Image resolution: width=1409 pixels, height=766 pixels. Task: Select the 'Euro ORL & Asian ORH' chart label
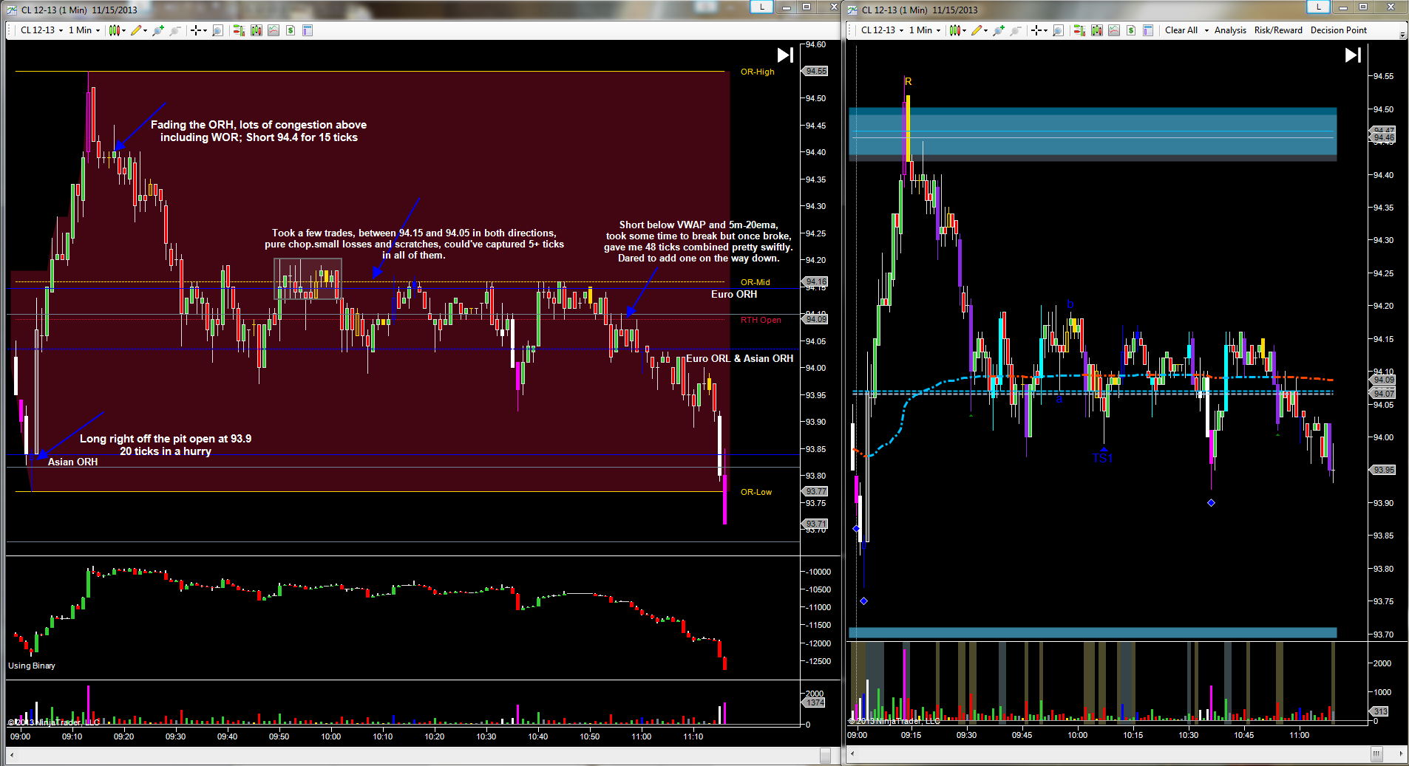[x=739, y=358]
